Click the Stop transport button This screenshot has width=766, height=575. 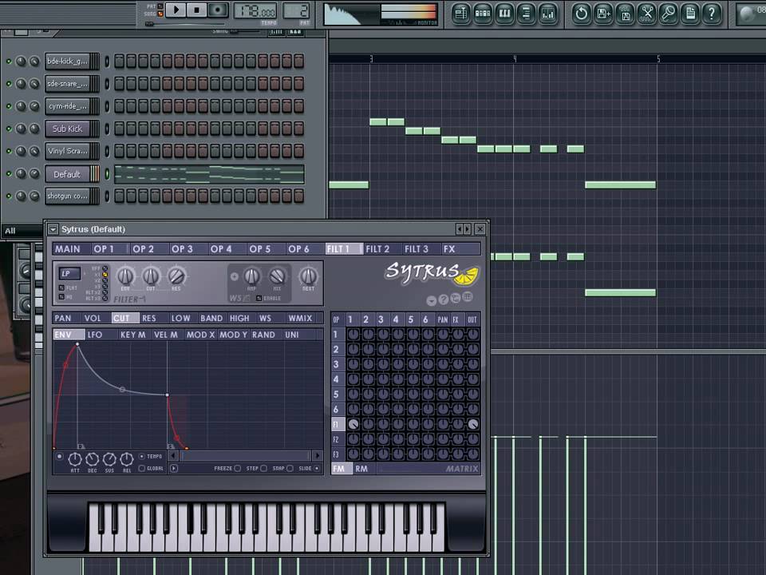[x=196, y=10]
